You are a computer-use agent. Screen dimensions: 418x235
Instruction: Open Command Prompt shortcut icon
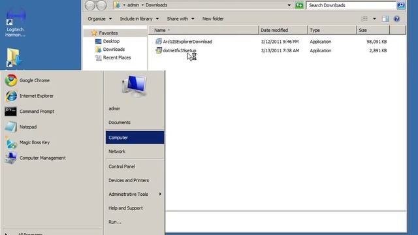10,112
